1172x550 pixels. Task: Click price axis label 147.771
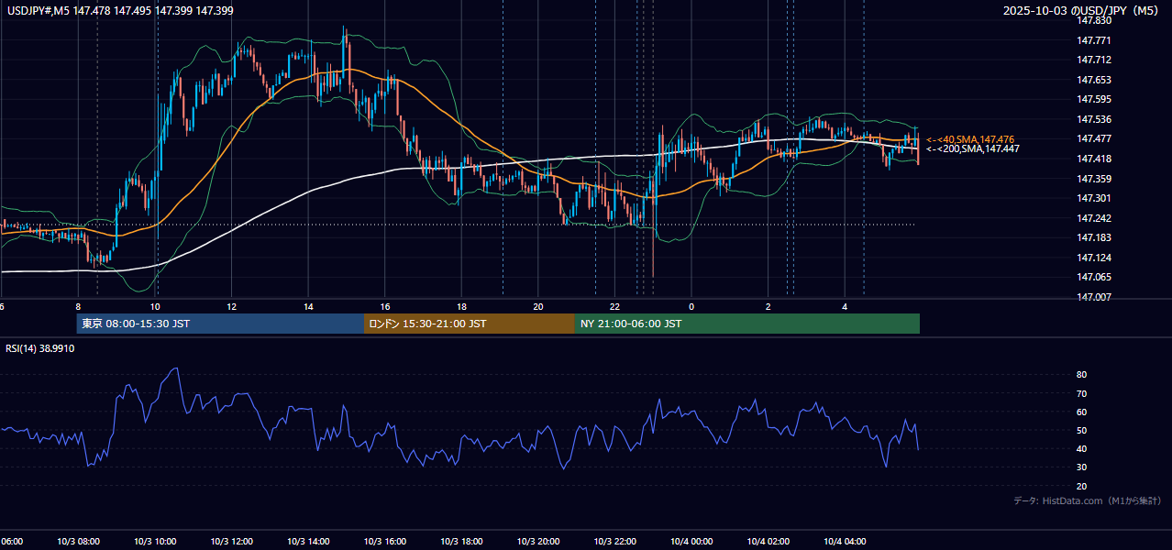coord(1094,40)
